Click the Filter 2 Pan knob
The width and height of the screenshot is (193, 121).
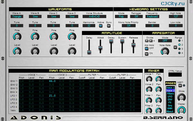click(158, 110)
